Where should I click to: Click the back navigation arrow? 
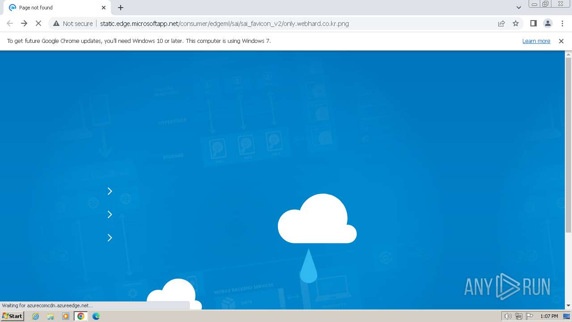[10, 23]
